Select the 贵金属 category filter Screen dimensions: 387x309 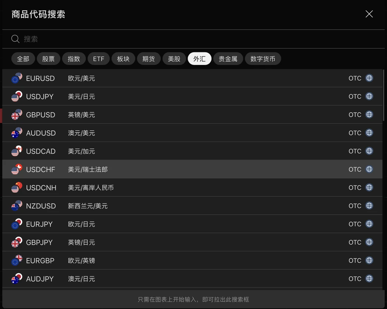click(x=228, y=59)
